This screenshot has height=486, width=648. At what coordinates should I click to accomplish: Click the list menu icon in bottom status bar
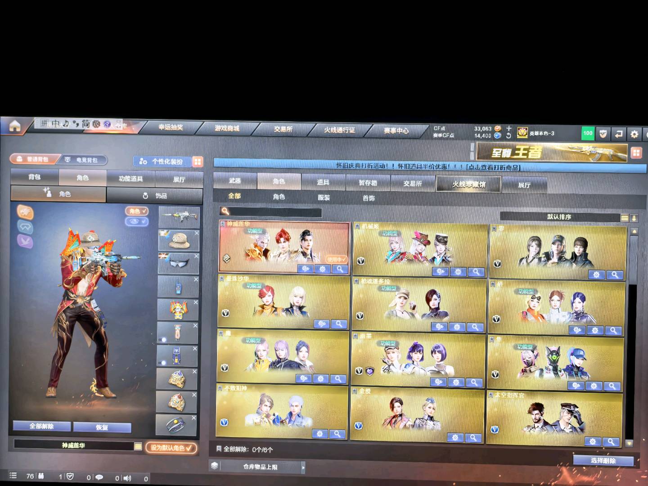coord(13,475)
